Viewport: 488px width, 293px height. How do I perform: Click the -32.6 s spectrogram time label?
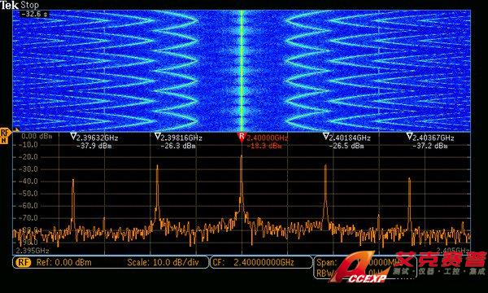34,14
